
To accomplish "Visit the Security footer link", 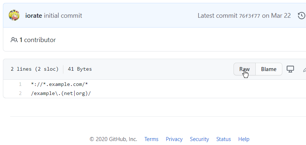I will pyautogui.click(x=199, y=139).
